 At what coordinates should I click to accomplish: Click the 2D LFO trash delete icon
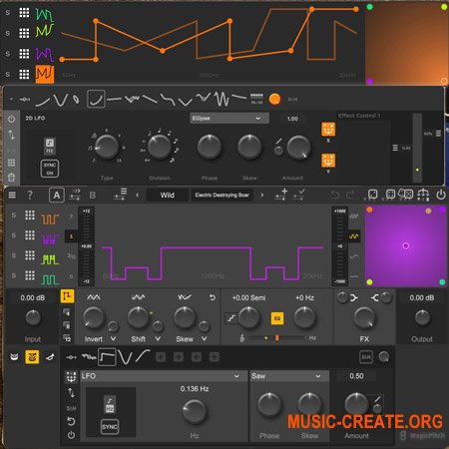click(x=11, y=177)
